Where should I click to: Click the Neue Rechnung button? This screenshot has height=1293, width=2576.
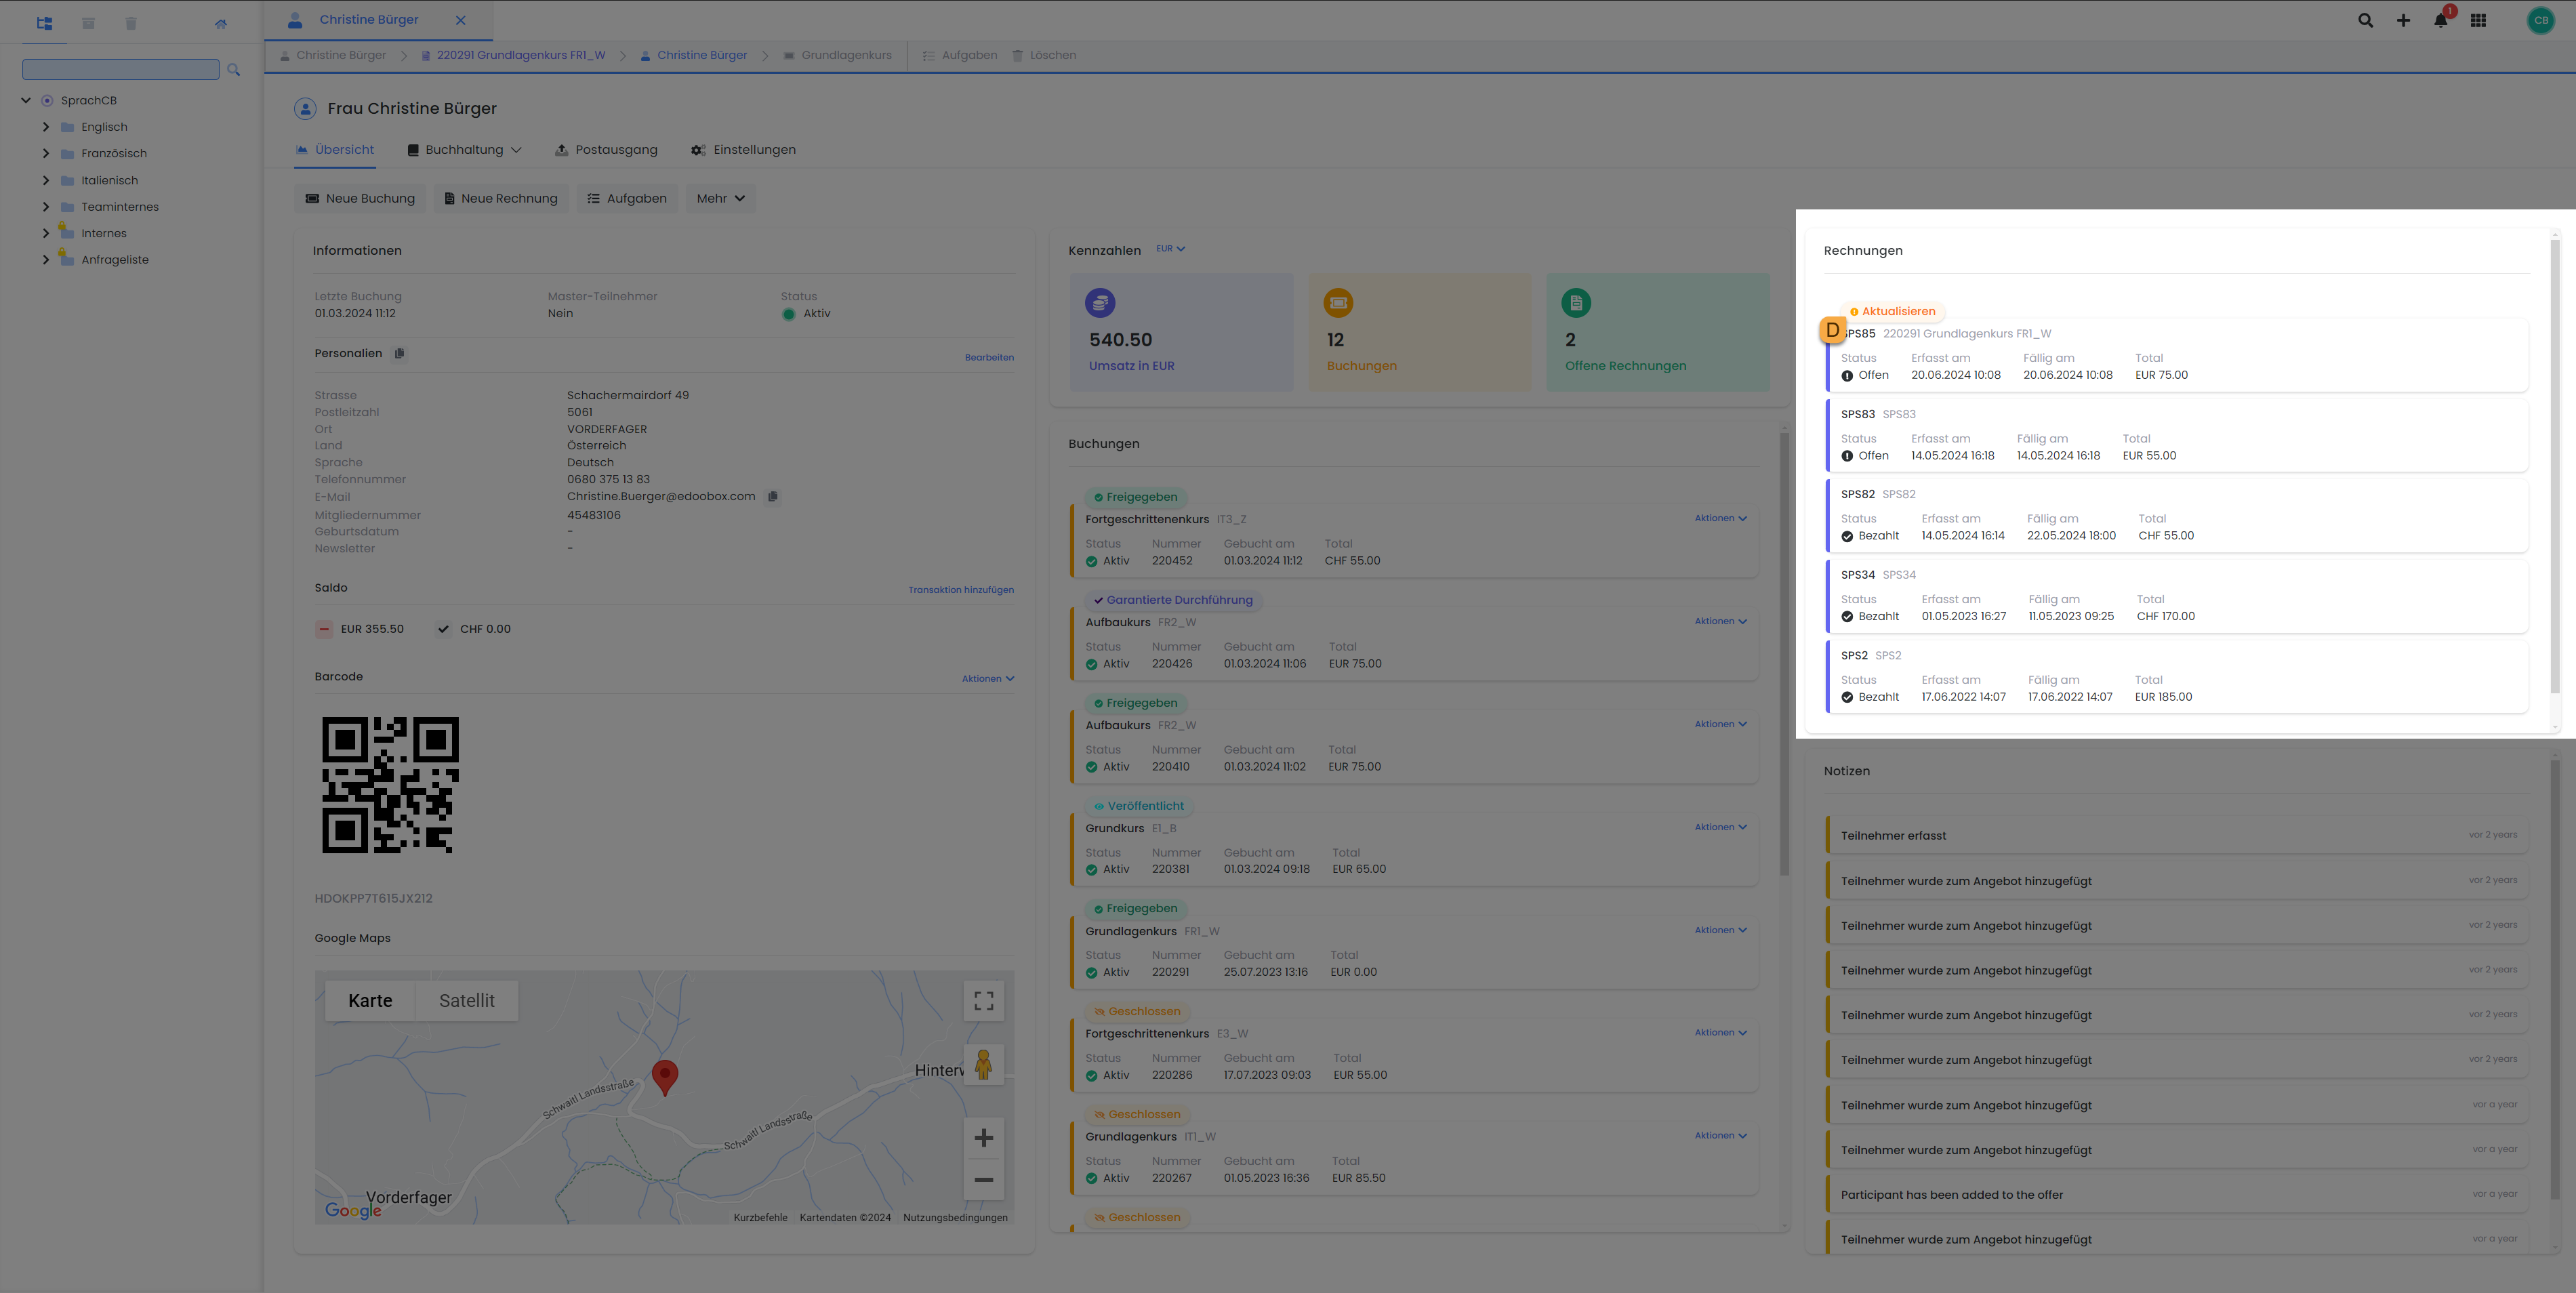[501, 198]
